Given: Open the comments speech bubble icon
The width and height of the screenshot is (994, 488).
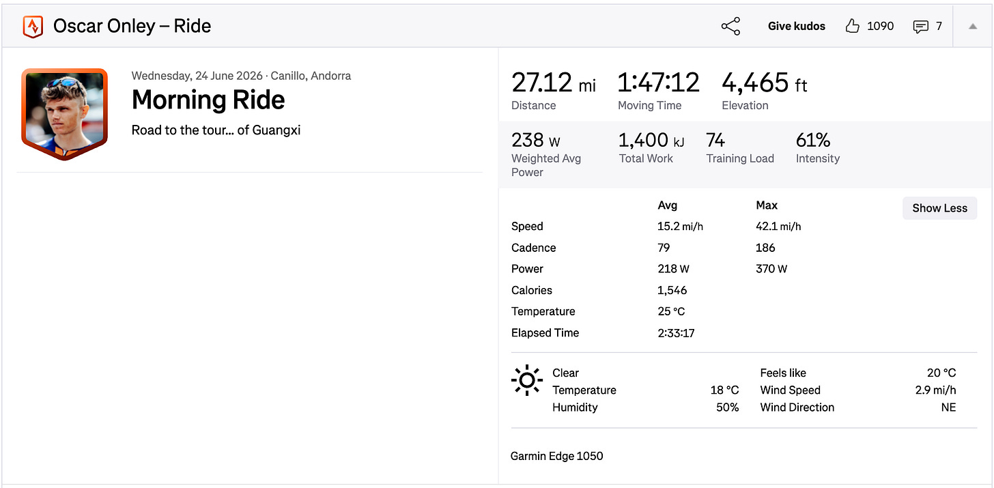Looking at the screenshot, I should [x=920, y=27].
